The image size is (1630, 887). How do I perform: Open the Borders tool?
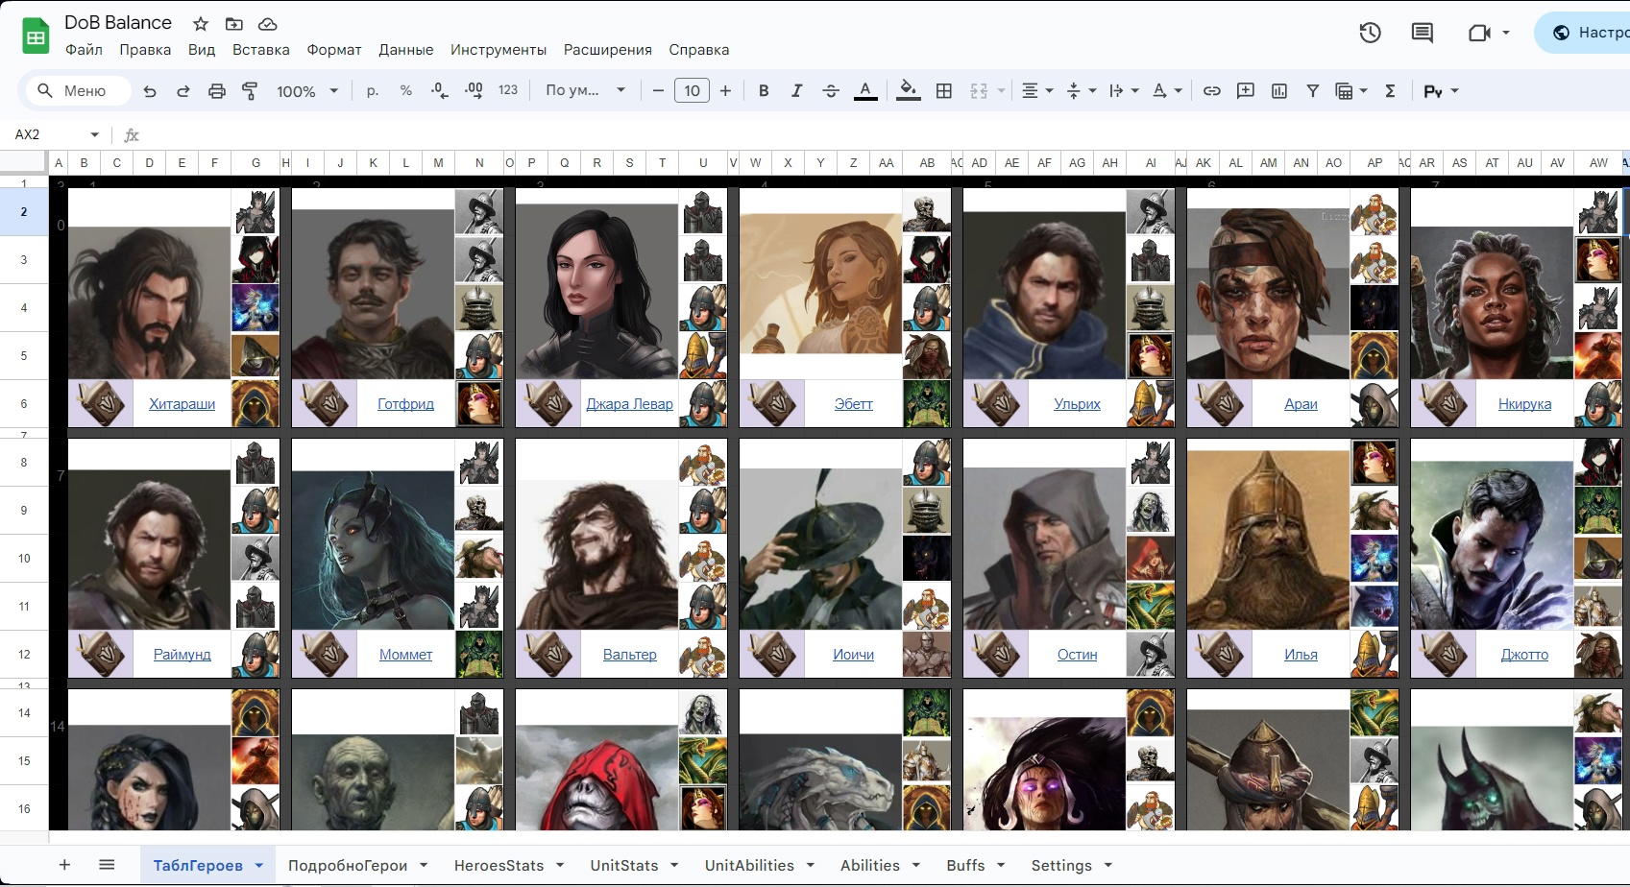[x=944, y=91]
